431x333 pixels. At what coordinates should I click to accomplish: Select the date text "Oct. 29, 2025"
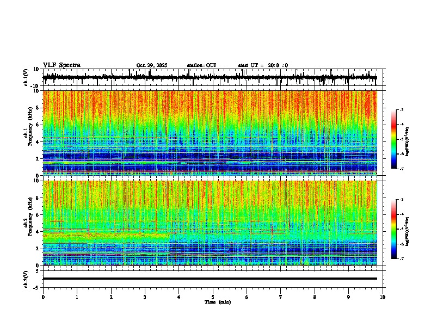pos(152,65)
